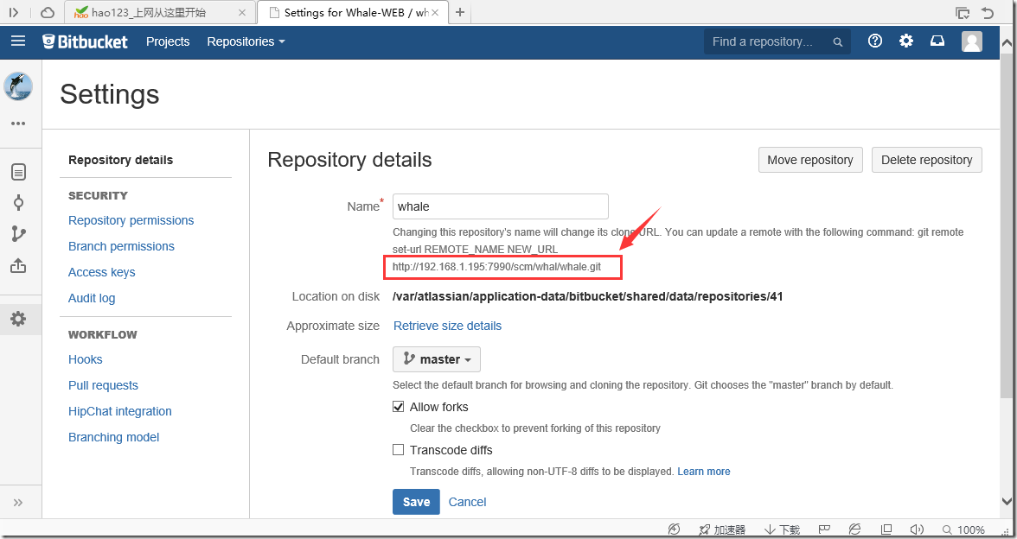Open the Help question mark icon

point(875,41)
